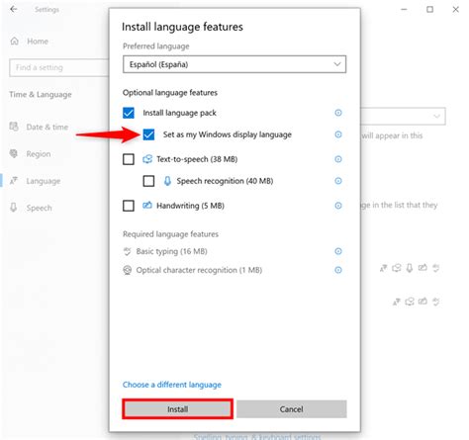
Task: Show info icon for Handwriting
Action: point(338,206)
